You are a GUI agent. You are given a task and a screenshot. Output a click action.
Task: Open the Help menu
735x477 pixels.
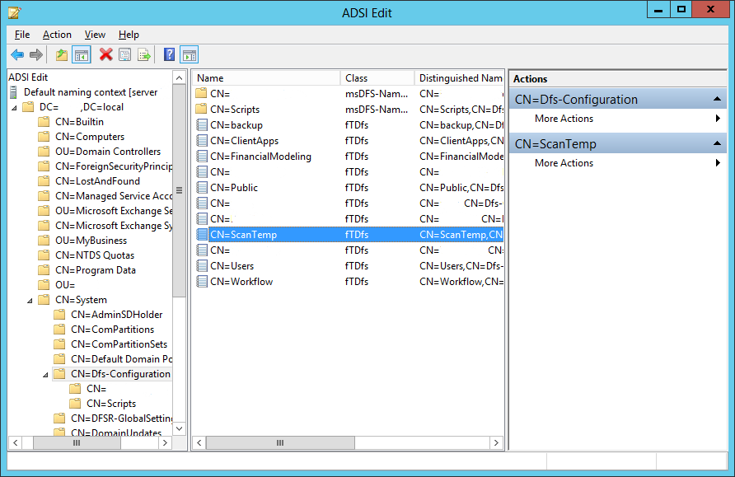click(x=129, y=35)
